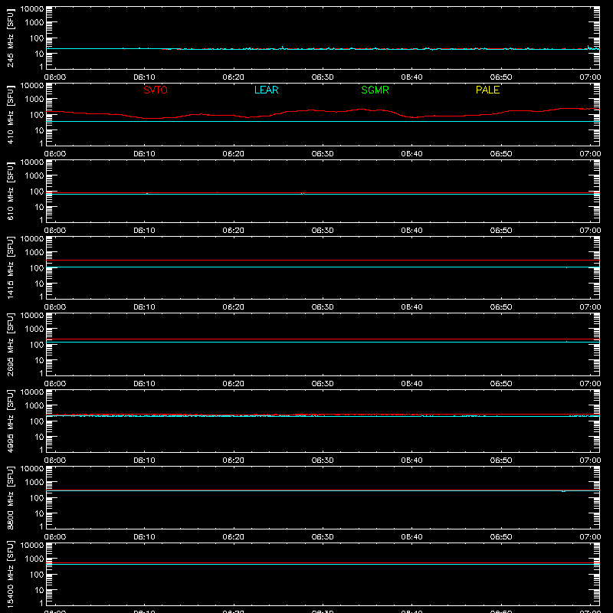Click the 10000 tick of 8800 MHz plot

click(x=32, y=469)
